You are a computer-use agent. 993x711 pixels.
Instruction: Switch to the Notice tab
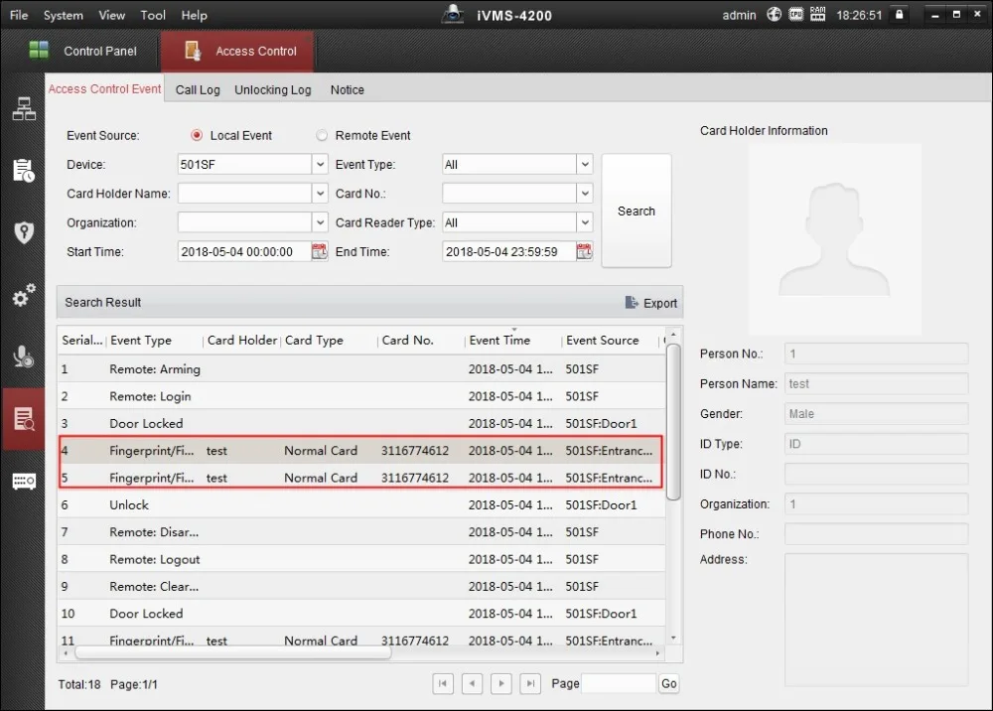347,90
